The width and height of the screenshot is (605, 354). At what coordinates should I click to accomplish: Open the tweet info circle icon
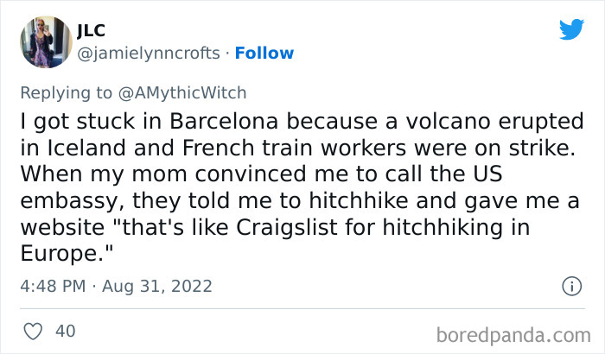(x=570, y=286)
